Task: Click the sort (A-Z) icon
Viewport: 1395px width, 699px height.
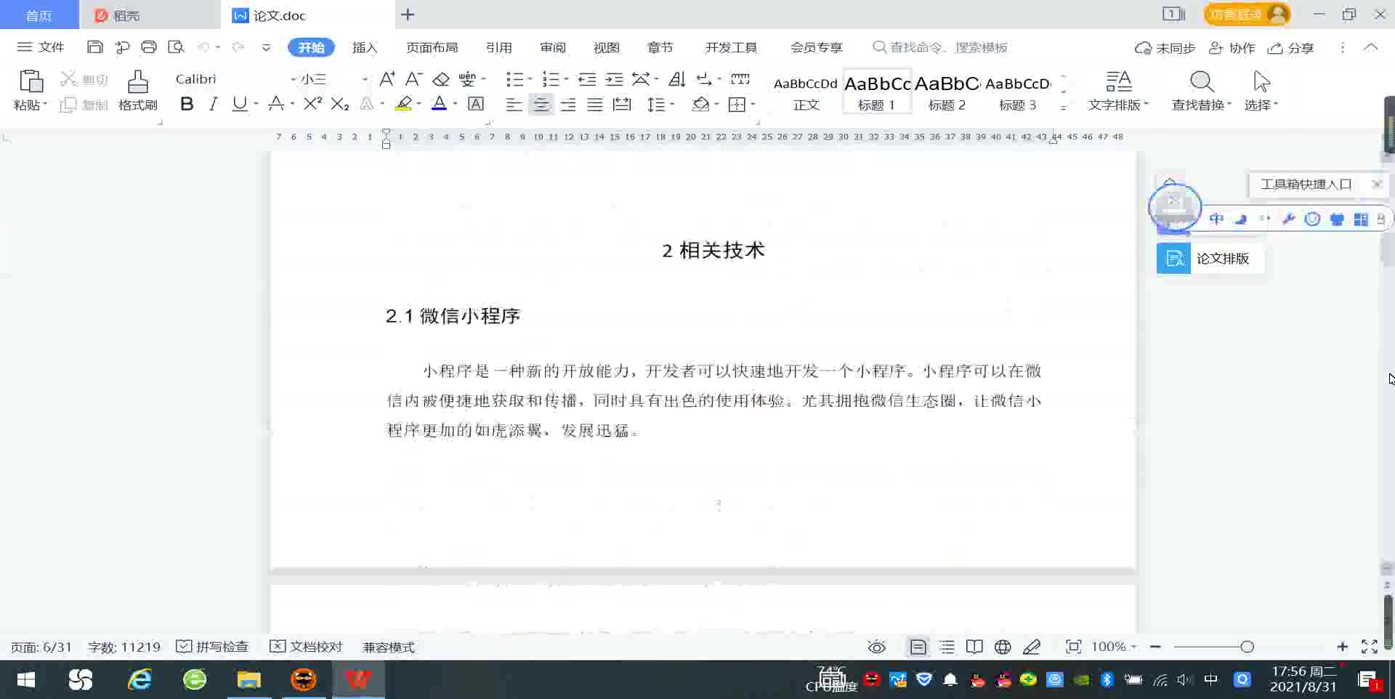Action: (677, 78)
